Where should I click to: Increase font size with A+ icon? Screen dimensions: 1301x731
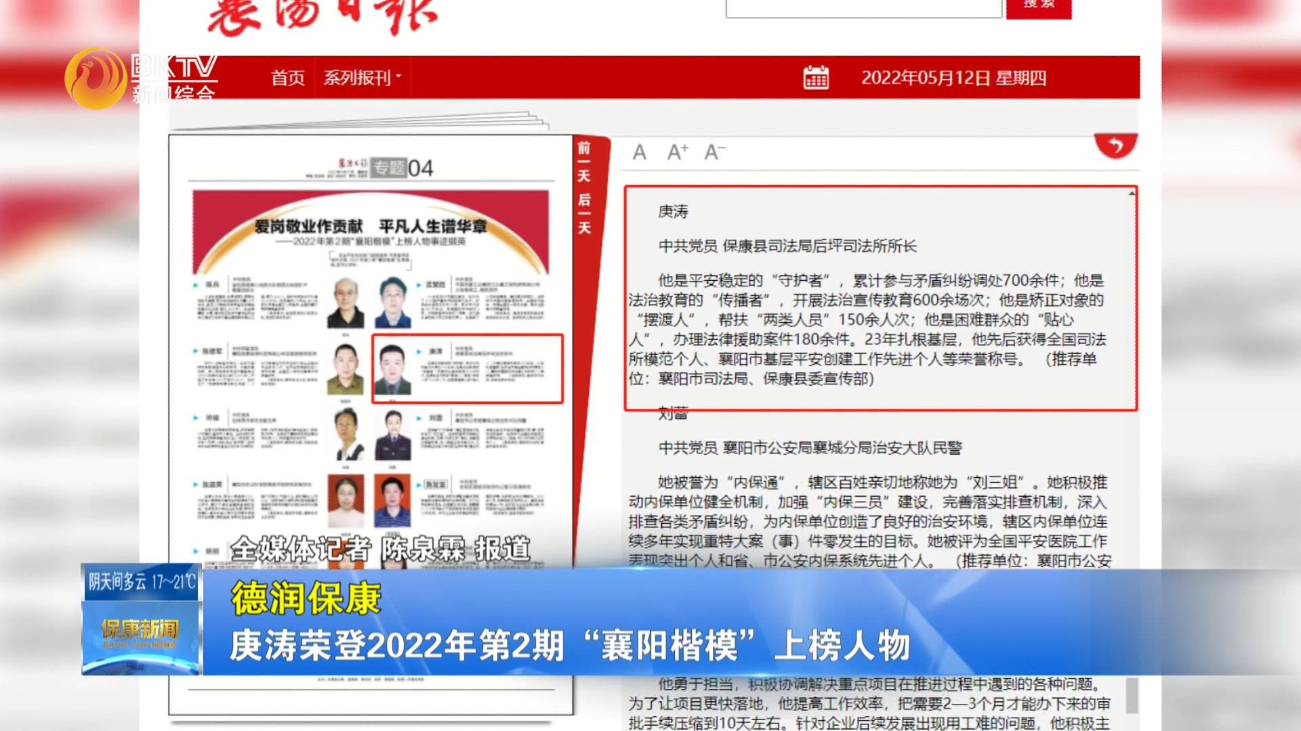677,152
